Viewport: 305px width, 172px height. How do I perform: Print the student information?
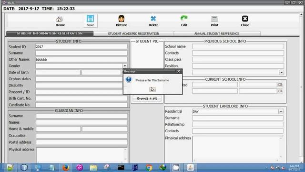coord(214,21)
